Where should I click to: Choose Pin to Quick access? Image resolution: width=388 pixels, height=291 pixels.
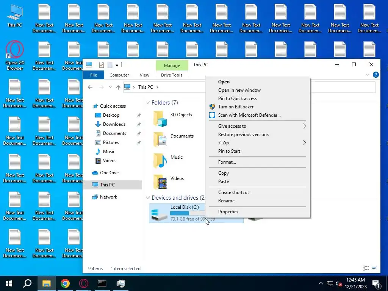[258, 99]
